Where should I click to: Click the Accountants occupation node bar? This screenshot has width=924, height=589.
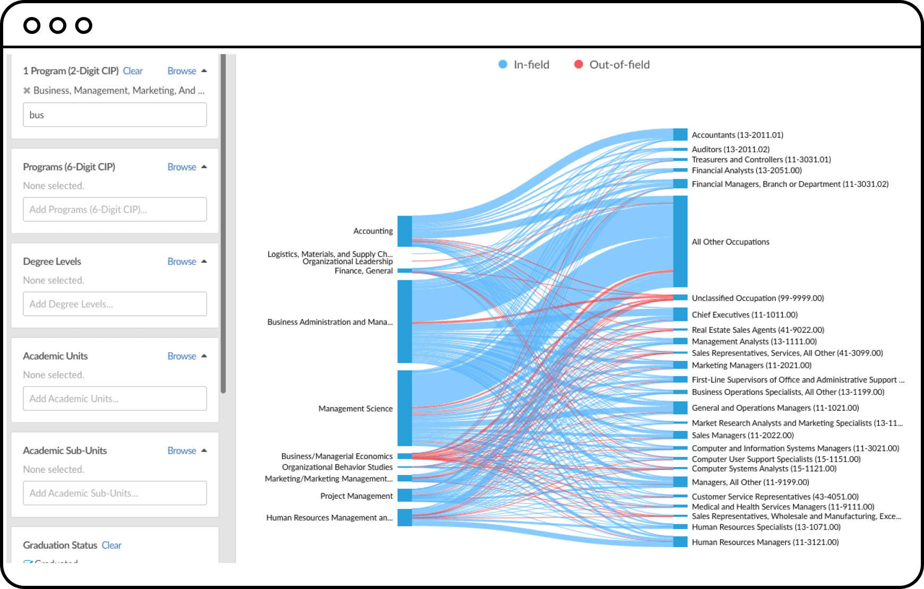click(680, 135)
